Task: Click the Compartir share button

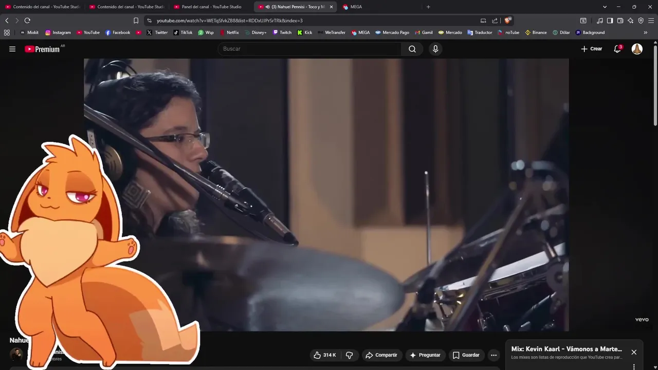Action: (x=381, y=355)
